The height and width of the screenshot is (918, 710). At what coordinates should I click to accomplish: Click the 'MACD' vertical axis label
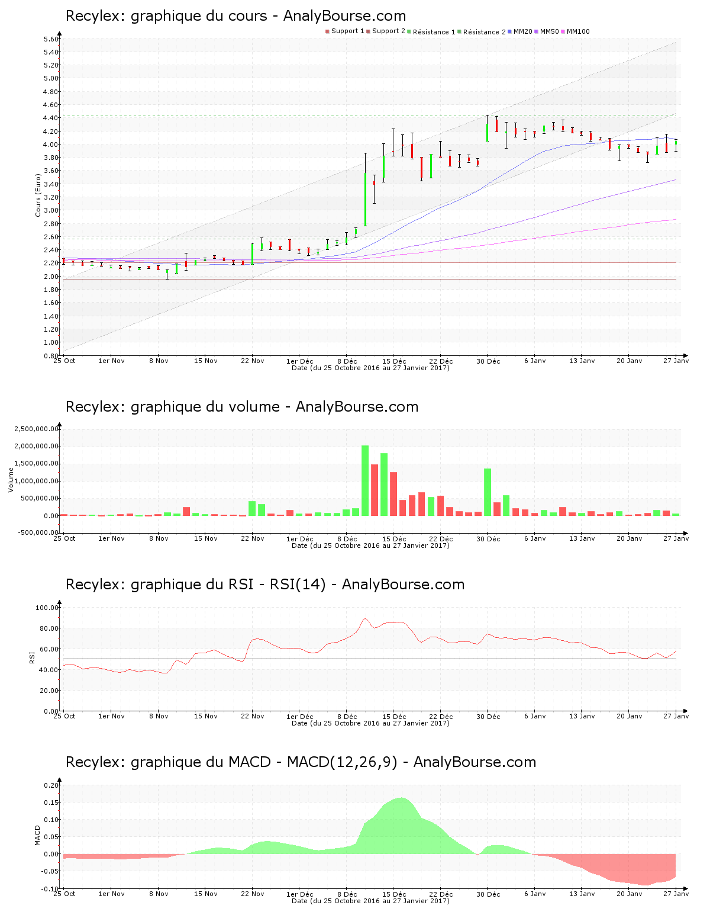click(38, 835)
